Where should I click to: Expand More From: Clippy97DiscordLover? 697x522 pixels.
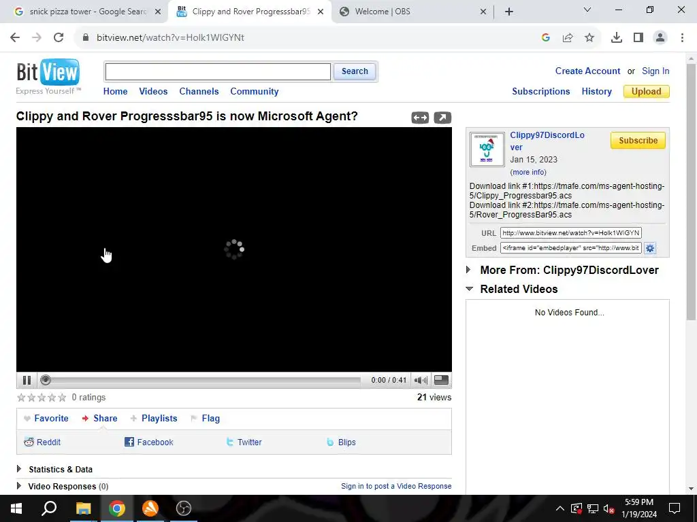[x=563, y=270]
